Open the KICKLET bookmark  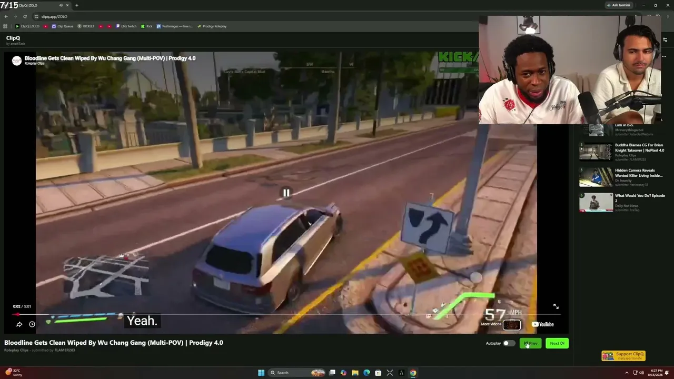(86, 26)
